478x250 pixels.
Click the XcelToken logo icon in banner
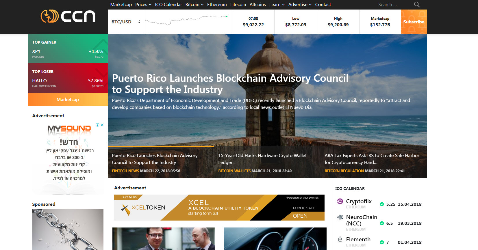[126, 210]
